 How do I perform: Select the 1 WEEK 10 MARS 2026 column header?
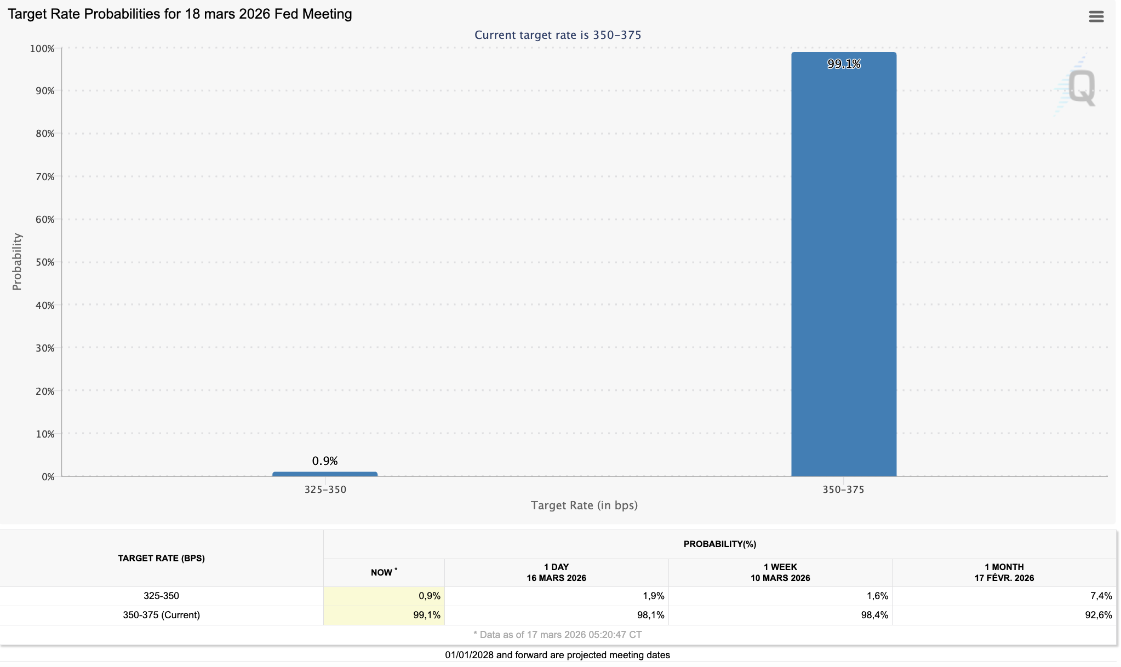click(x=780, y=572)
